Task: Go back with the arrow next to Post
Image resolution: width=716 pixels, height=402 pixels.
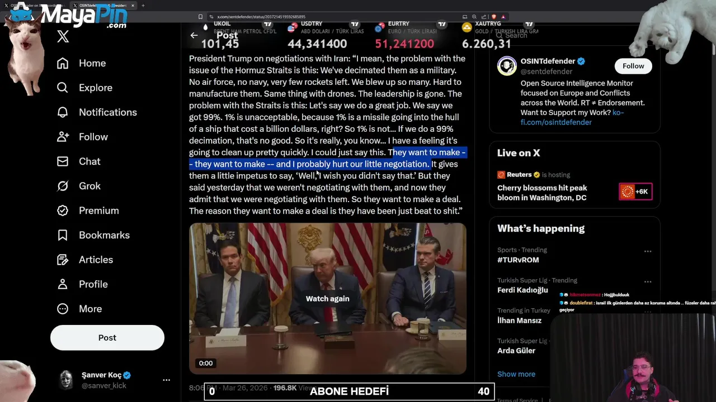Action: pos(194,35)
